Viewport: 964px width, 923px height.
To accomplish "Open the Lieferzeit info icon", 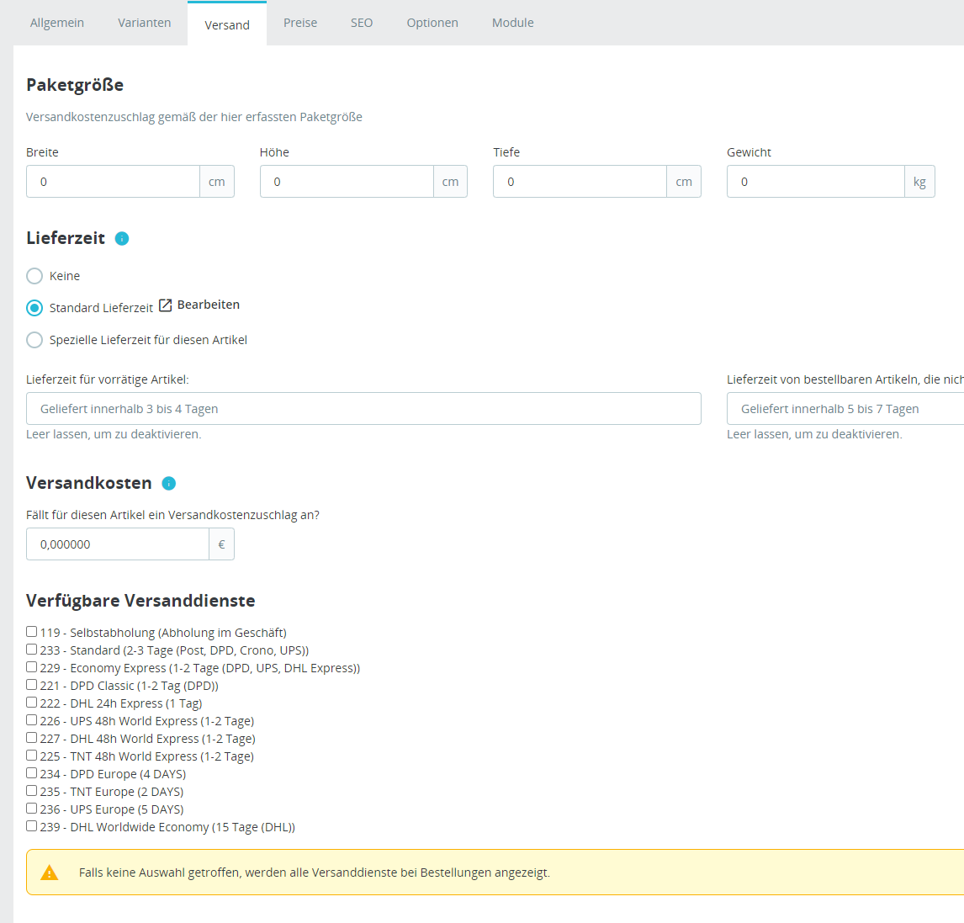I will click(122, 239).
